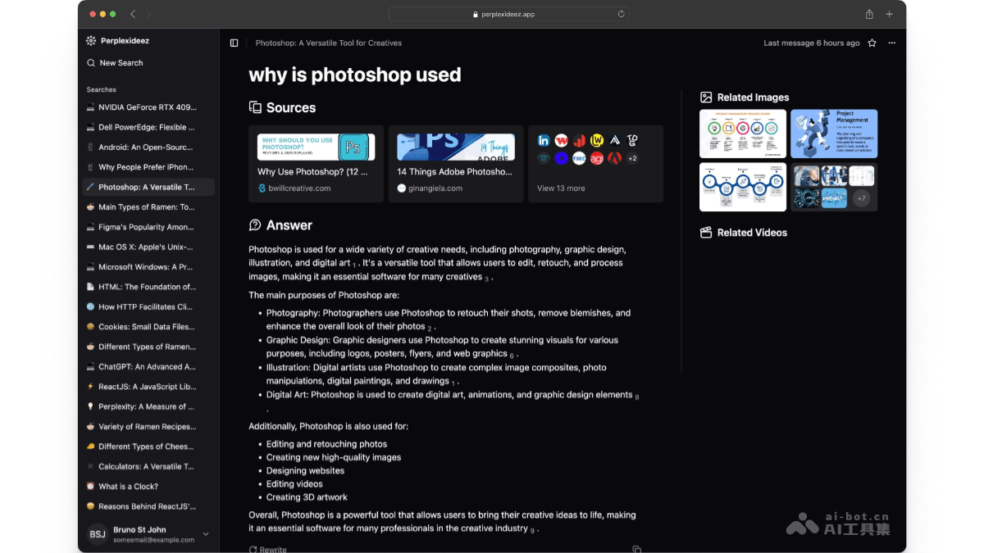This screenshot has width=984, height=553.
Task: Open the Project Management related image
Action: click(834, 134)
